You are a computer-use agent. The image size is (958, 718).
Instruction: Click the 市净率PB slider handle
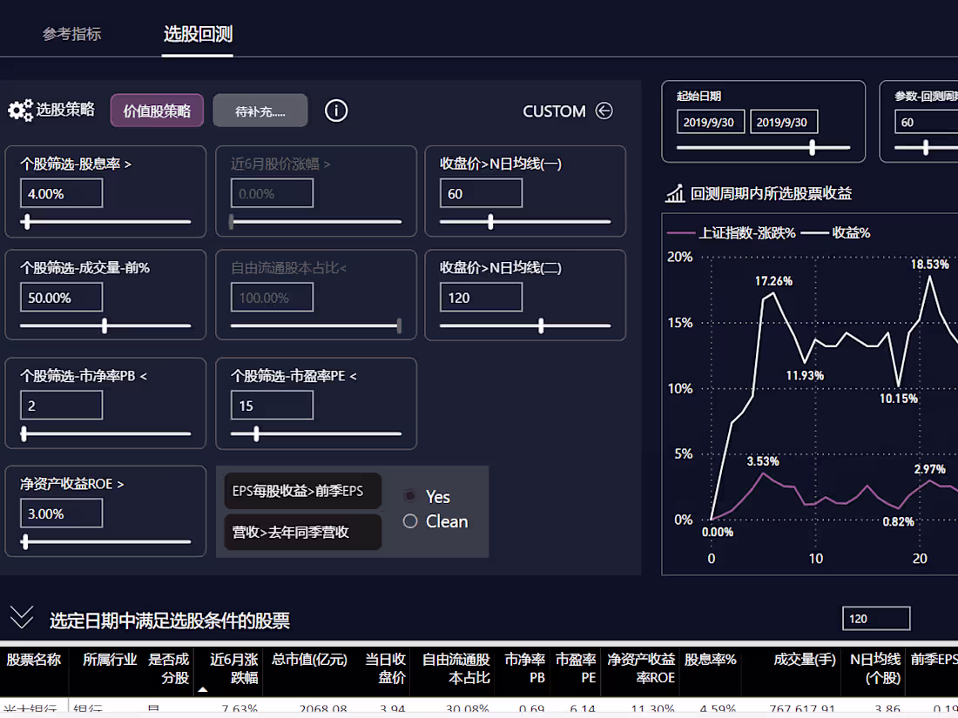(x=24, y=434)
